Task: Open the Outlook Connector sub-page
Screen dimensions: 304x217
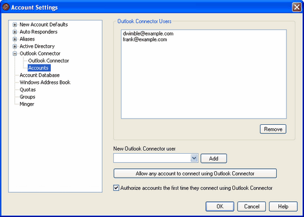Action: point(48,61)
